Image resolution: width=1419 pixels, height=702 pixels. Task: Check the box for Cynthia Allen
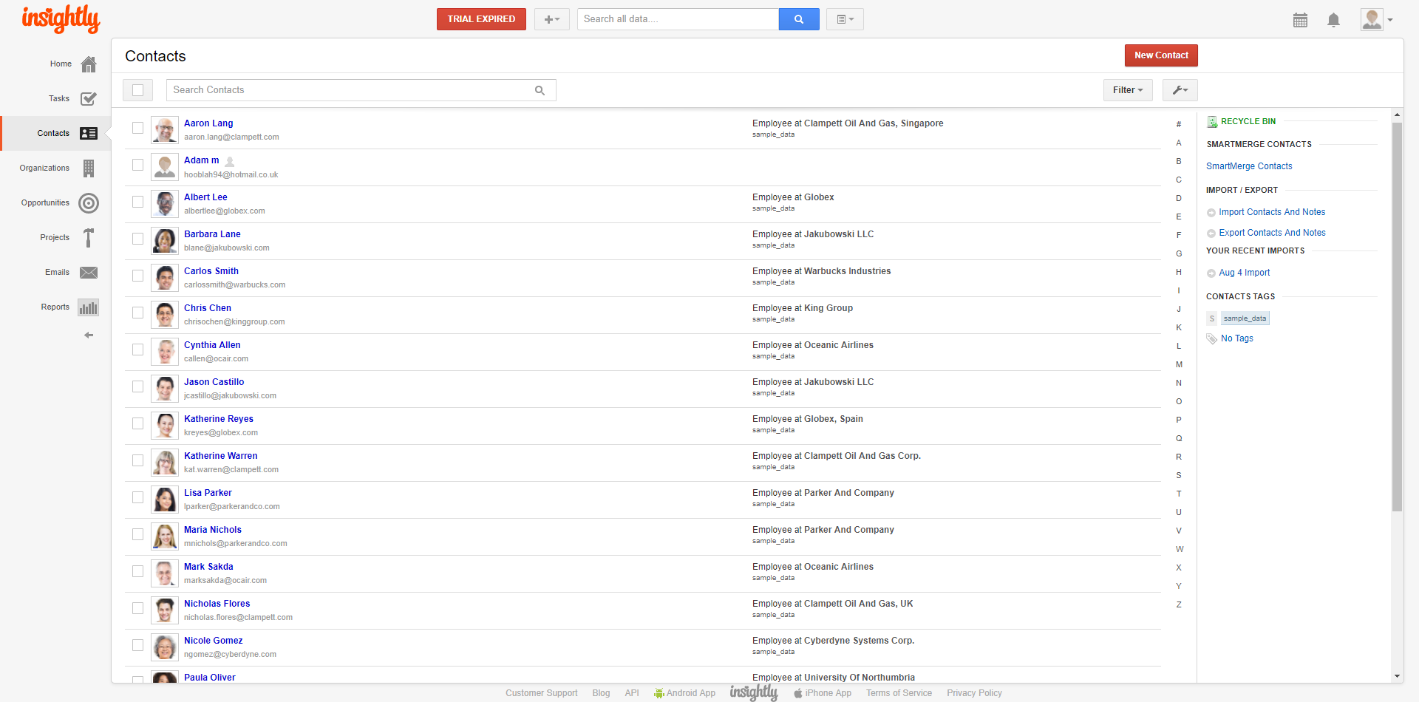tap(137, 350)
